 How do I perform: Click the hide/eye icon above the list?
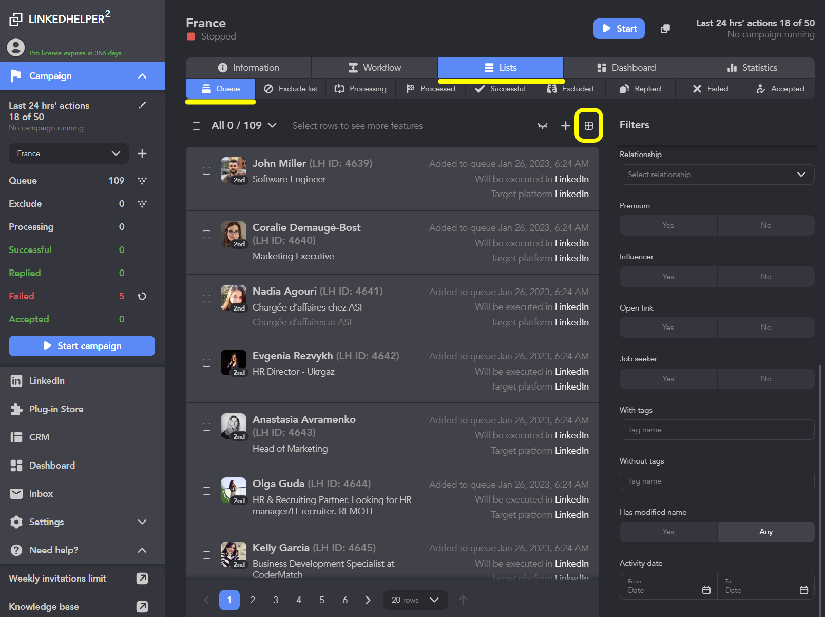click(x=543, y=126)
